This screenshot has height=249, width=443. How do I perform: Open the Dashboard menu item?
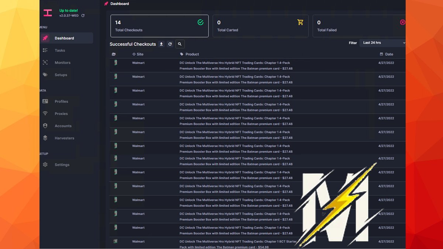(x=66, y=38)
